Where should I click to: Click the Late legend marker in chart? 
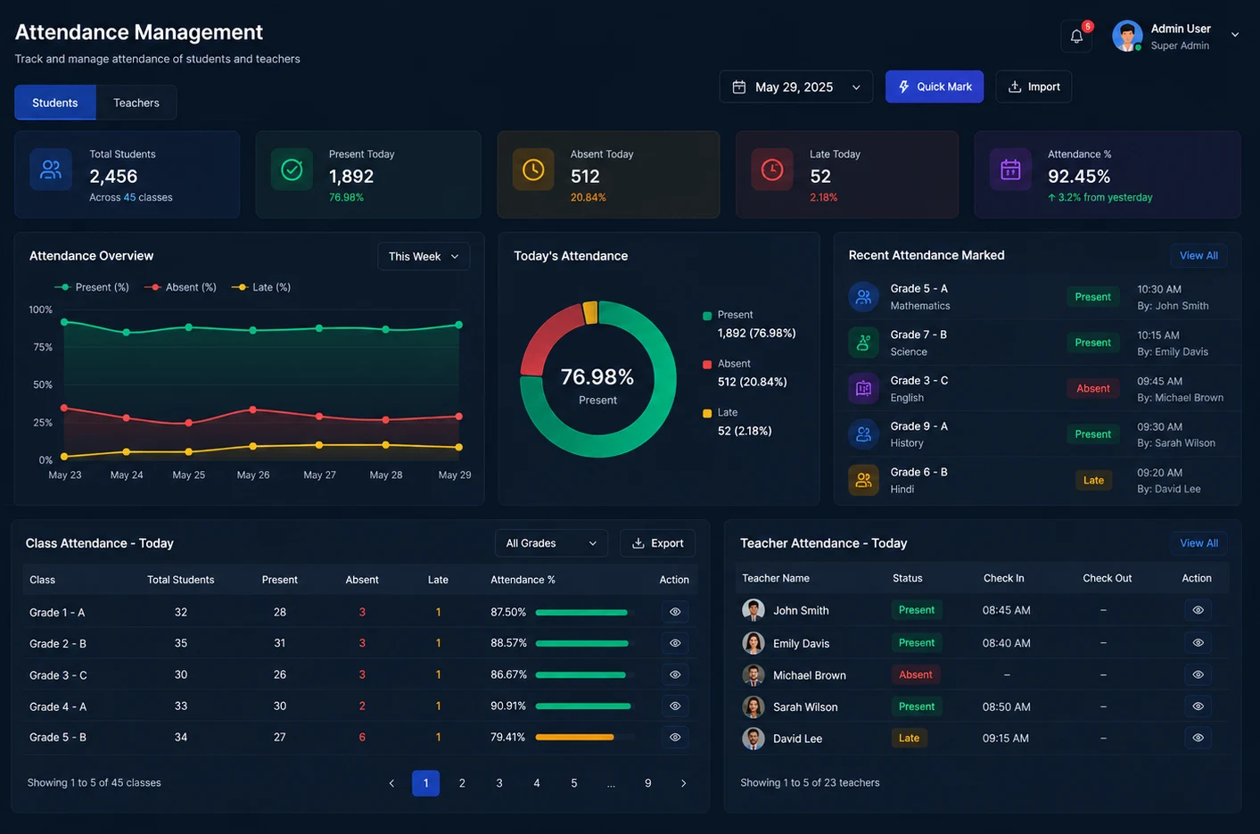pyautogui.click(x=239, y=287)
